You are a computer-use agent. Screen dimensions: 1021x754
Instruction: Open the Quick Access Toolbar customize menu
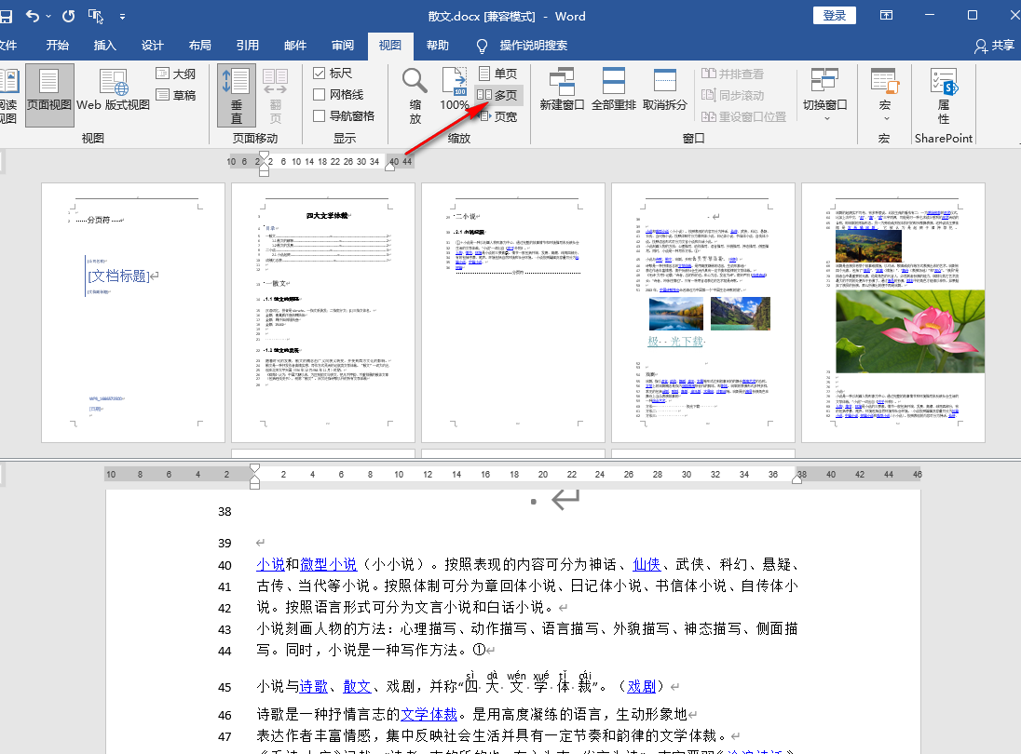pyautogui.click(x=123, y=16)
